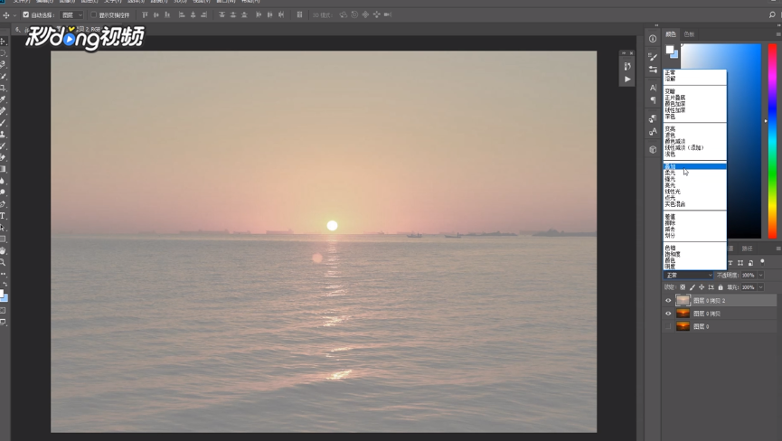Open the 3D cube panel icon
The width and height of the screenshot is (782, 441).
[x=653, y=149]
